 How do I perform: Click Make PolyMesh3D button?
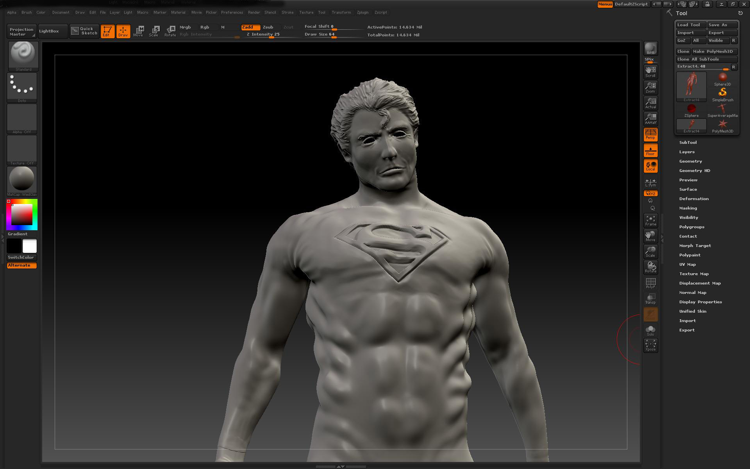714,52
